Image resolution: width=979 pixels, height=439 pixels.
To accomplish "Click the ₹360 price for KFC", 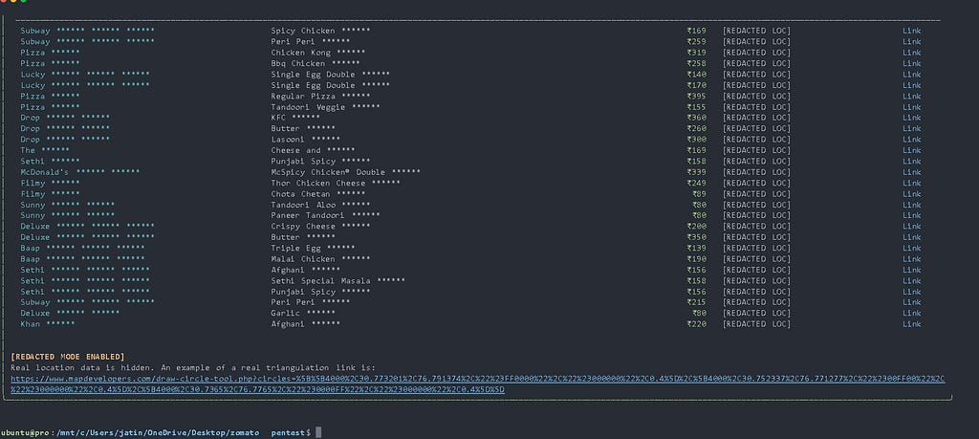I will pyautogui.click(x=697, y=118).
